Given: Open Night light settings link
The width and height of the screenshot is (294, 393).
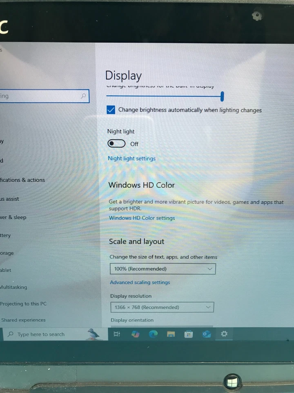Looking at the screenshot, I should [132, 158].
